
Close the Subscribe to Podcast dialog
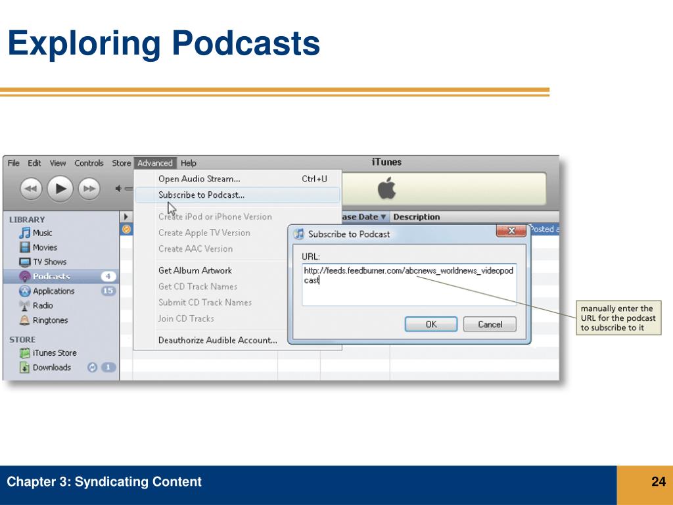511,231
